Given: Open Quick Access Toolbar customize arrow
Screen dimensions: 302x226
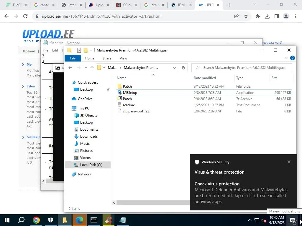Looking at the screenshot, I should (91, 50).
